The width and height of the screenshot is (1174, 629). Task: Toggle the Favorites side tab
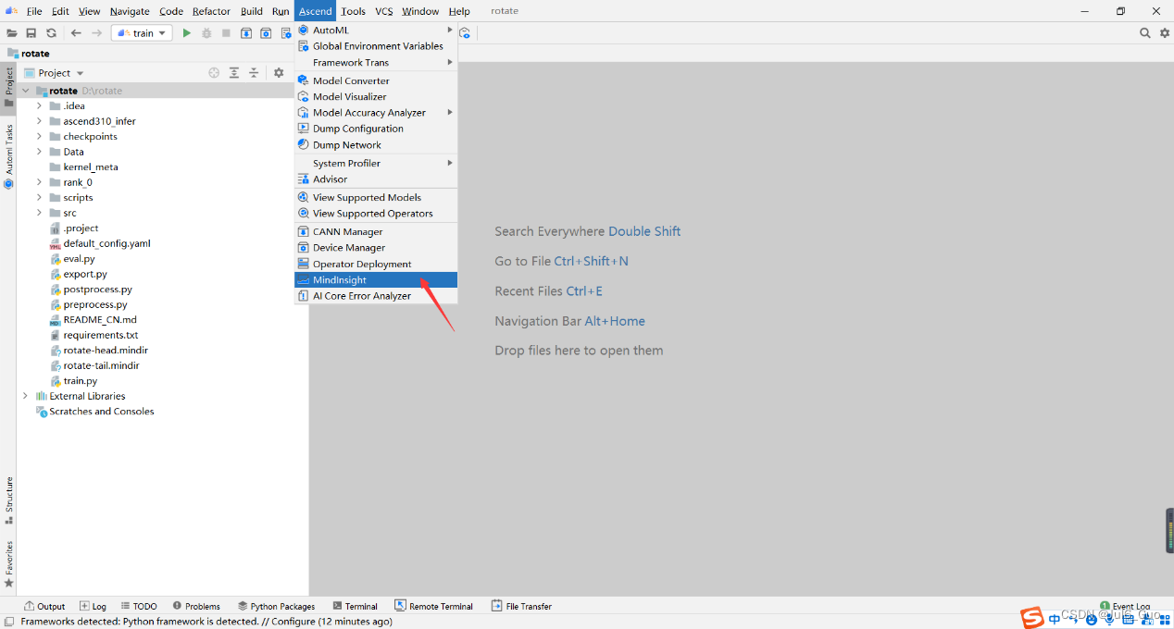pyautogui.click(x=8, y=563)
